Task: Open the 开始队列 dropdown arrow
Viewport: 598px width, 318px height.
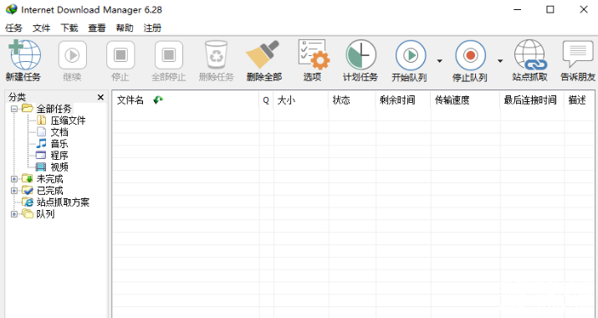Action: [x=440, y=61]
